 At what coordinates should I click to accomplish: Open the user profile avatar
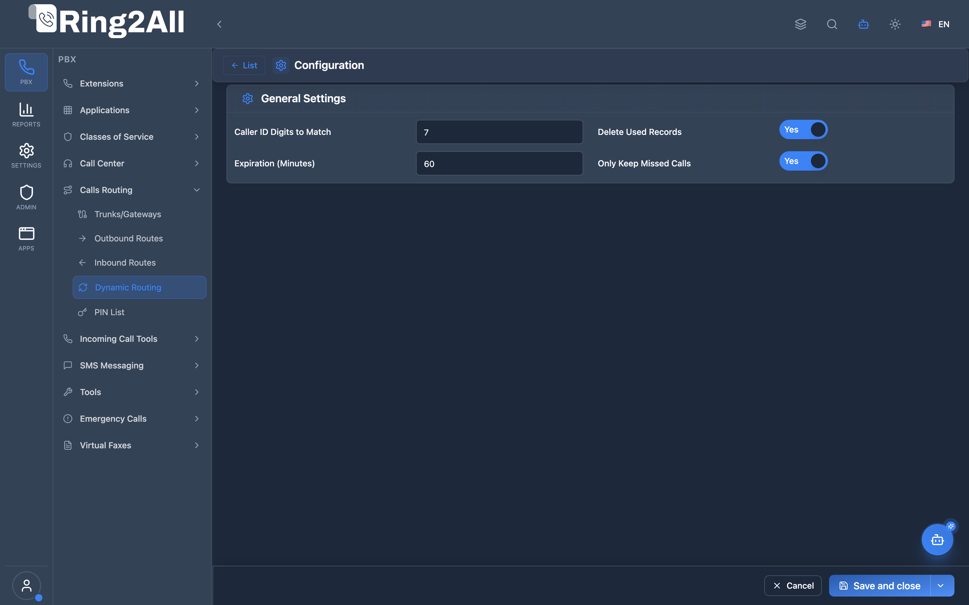tap(26, 585)
